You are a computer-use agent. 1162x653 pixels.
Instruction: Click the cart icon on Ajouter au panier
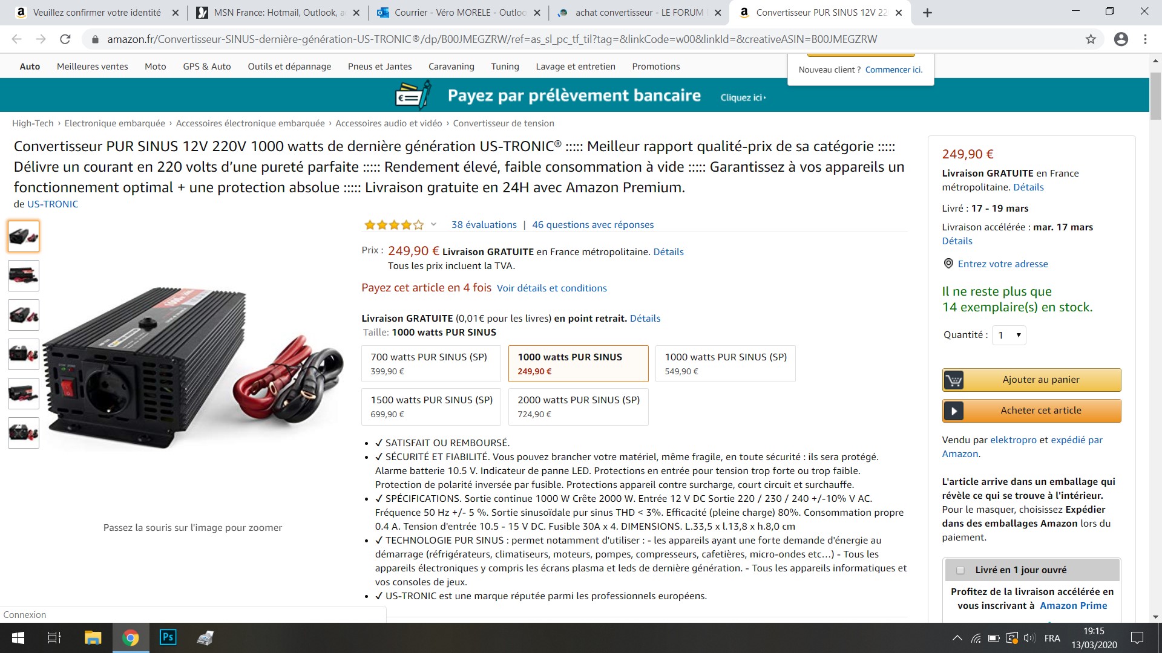(x=953, y=380)
